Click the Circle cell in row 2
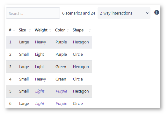The width and height of the screenshot is (168, 116). [x=78, y=55]
